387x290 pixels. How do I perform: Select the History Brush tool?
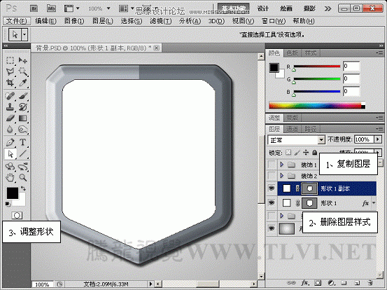[x=23, y=107]
